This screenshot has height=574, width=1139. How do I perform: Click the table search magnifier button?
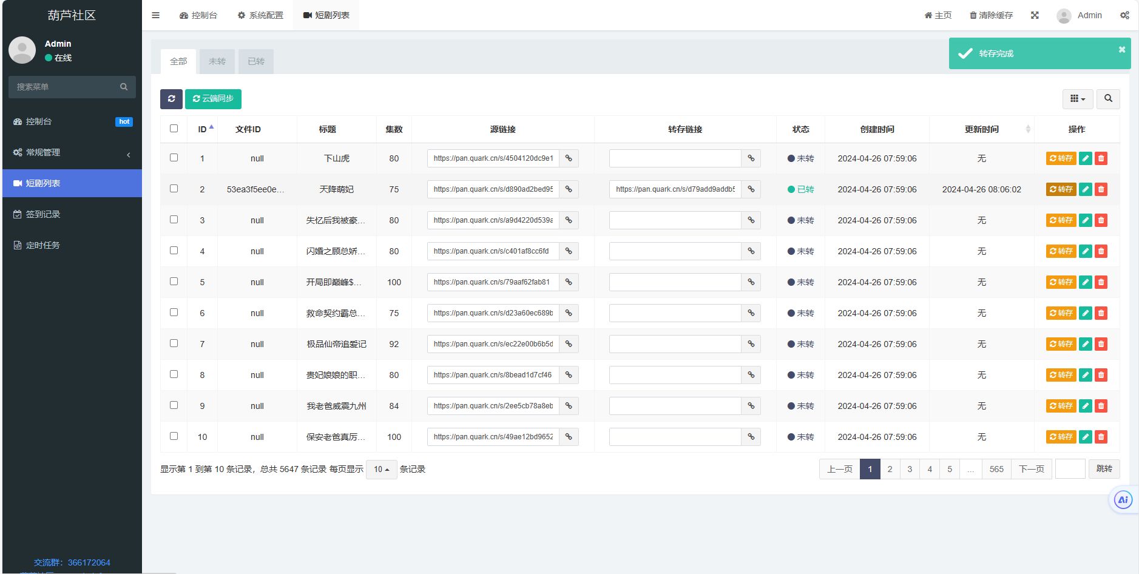1108,99
